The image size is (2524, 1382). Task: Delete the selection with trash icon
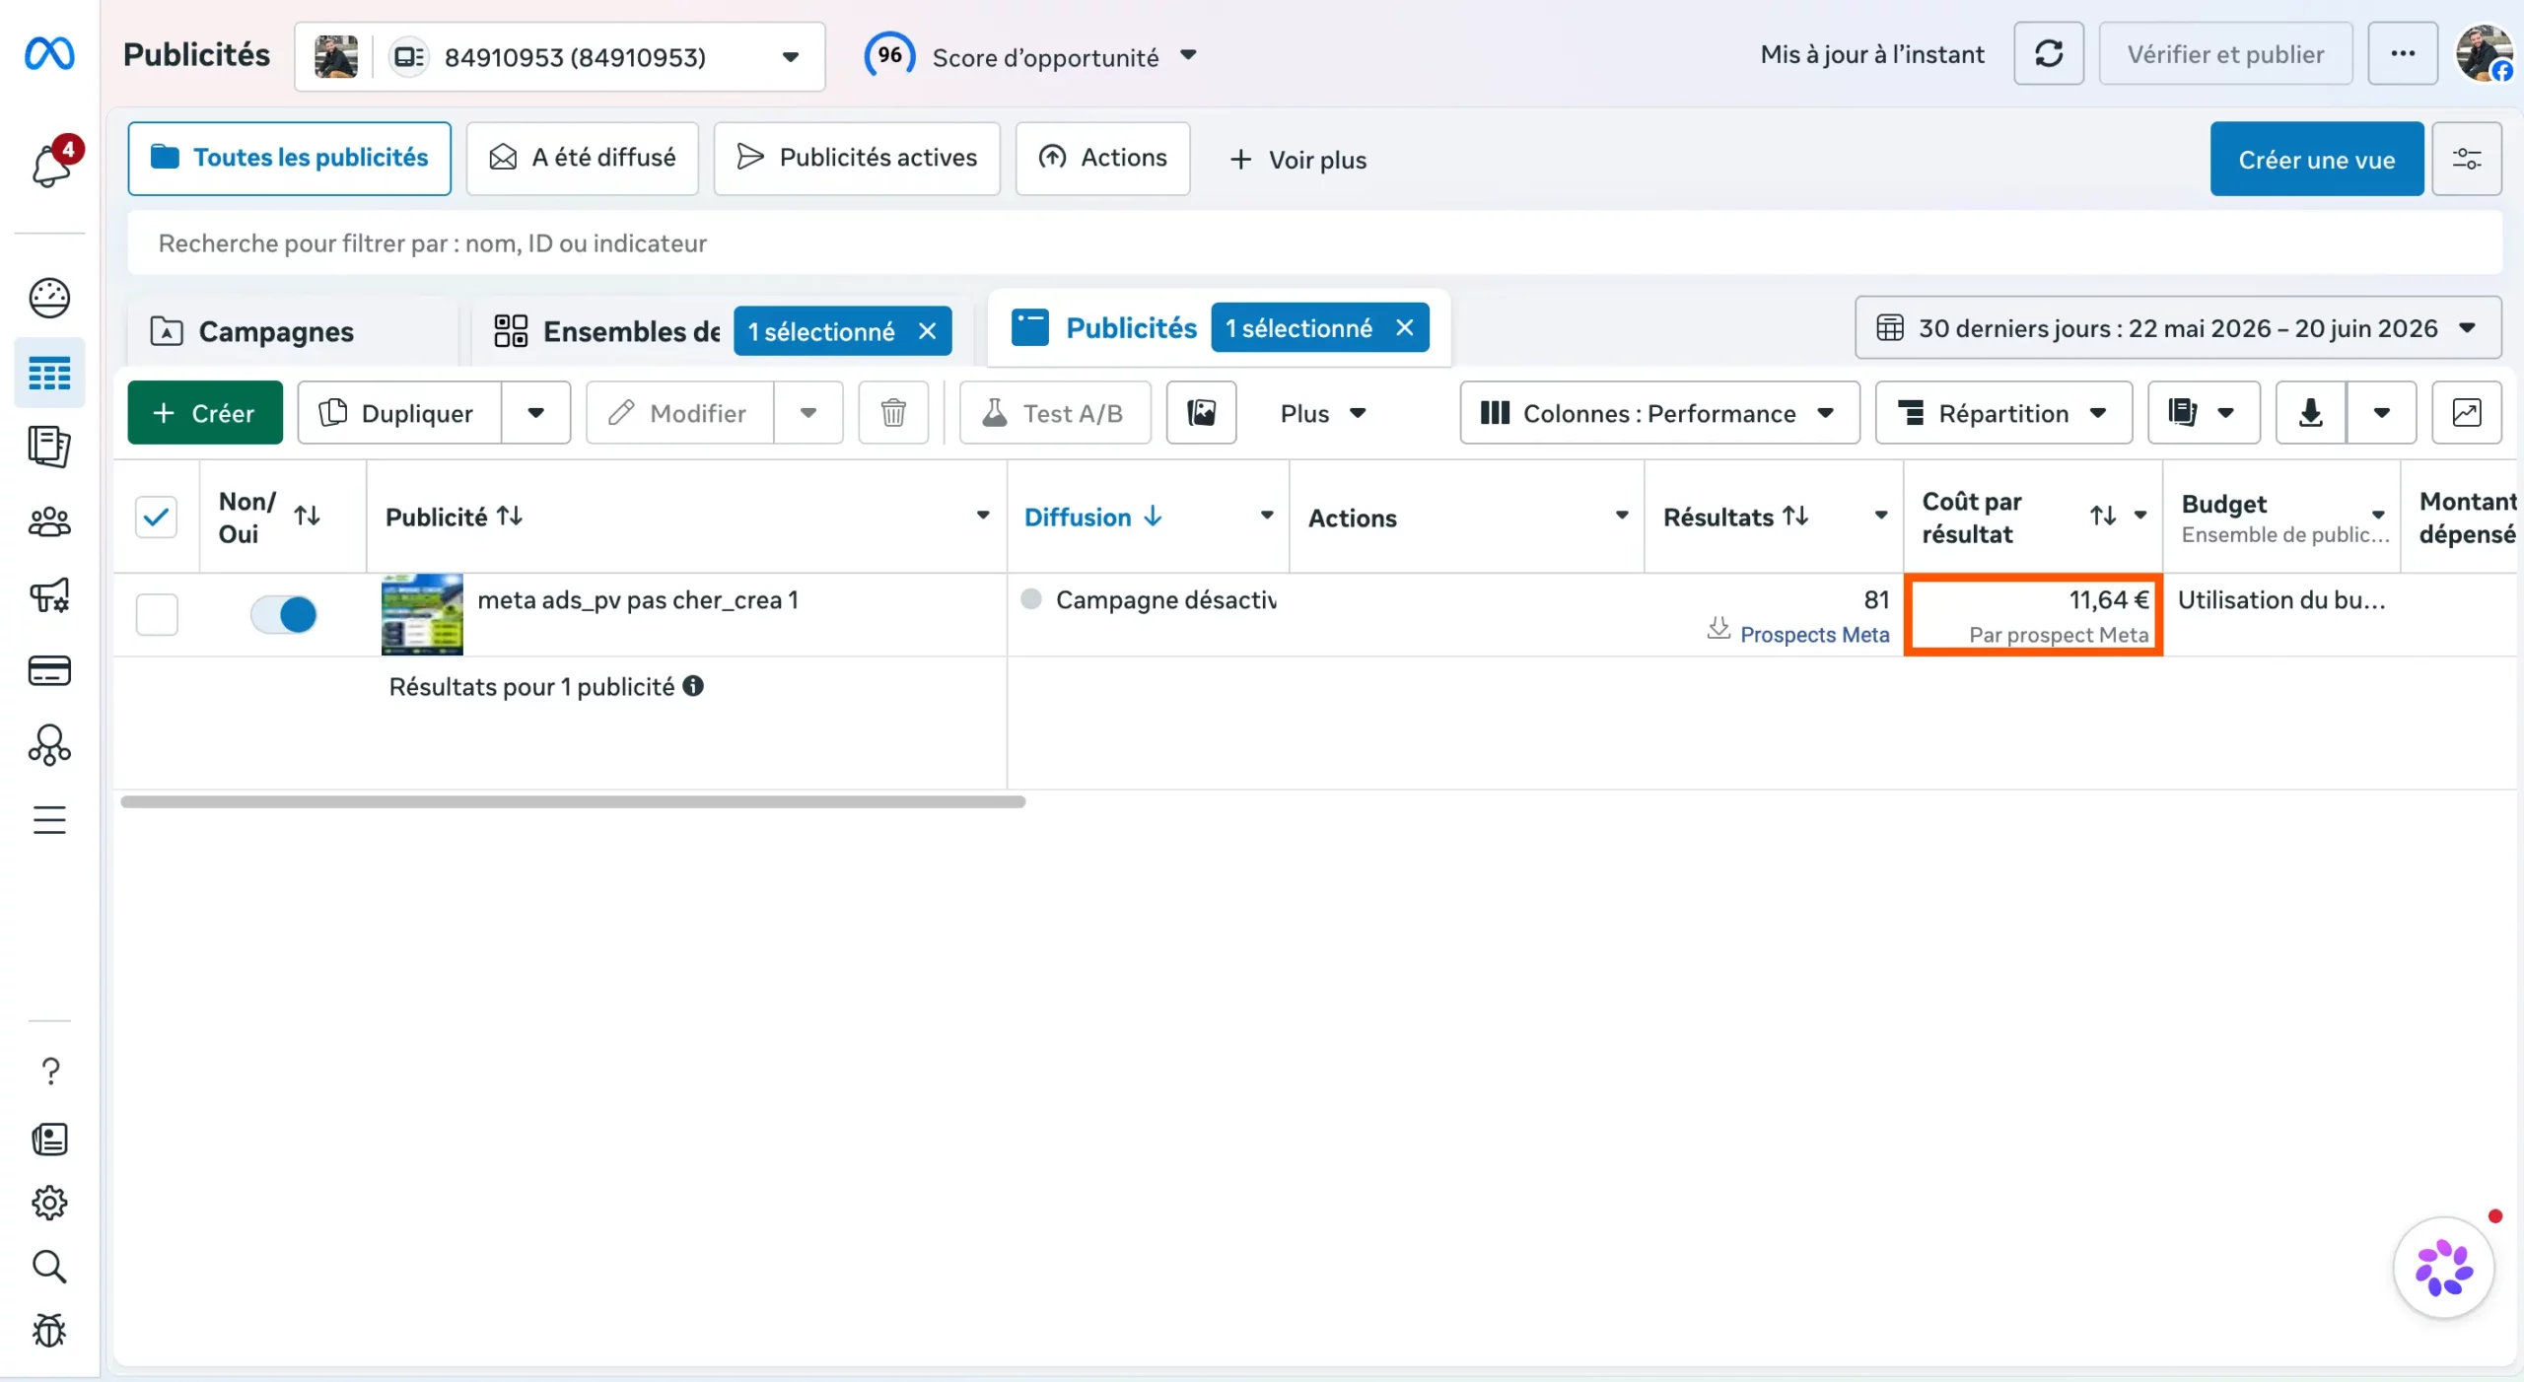pyautogui.click(x=893, y=413)
